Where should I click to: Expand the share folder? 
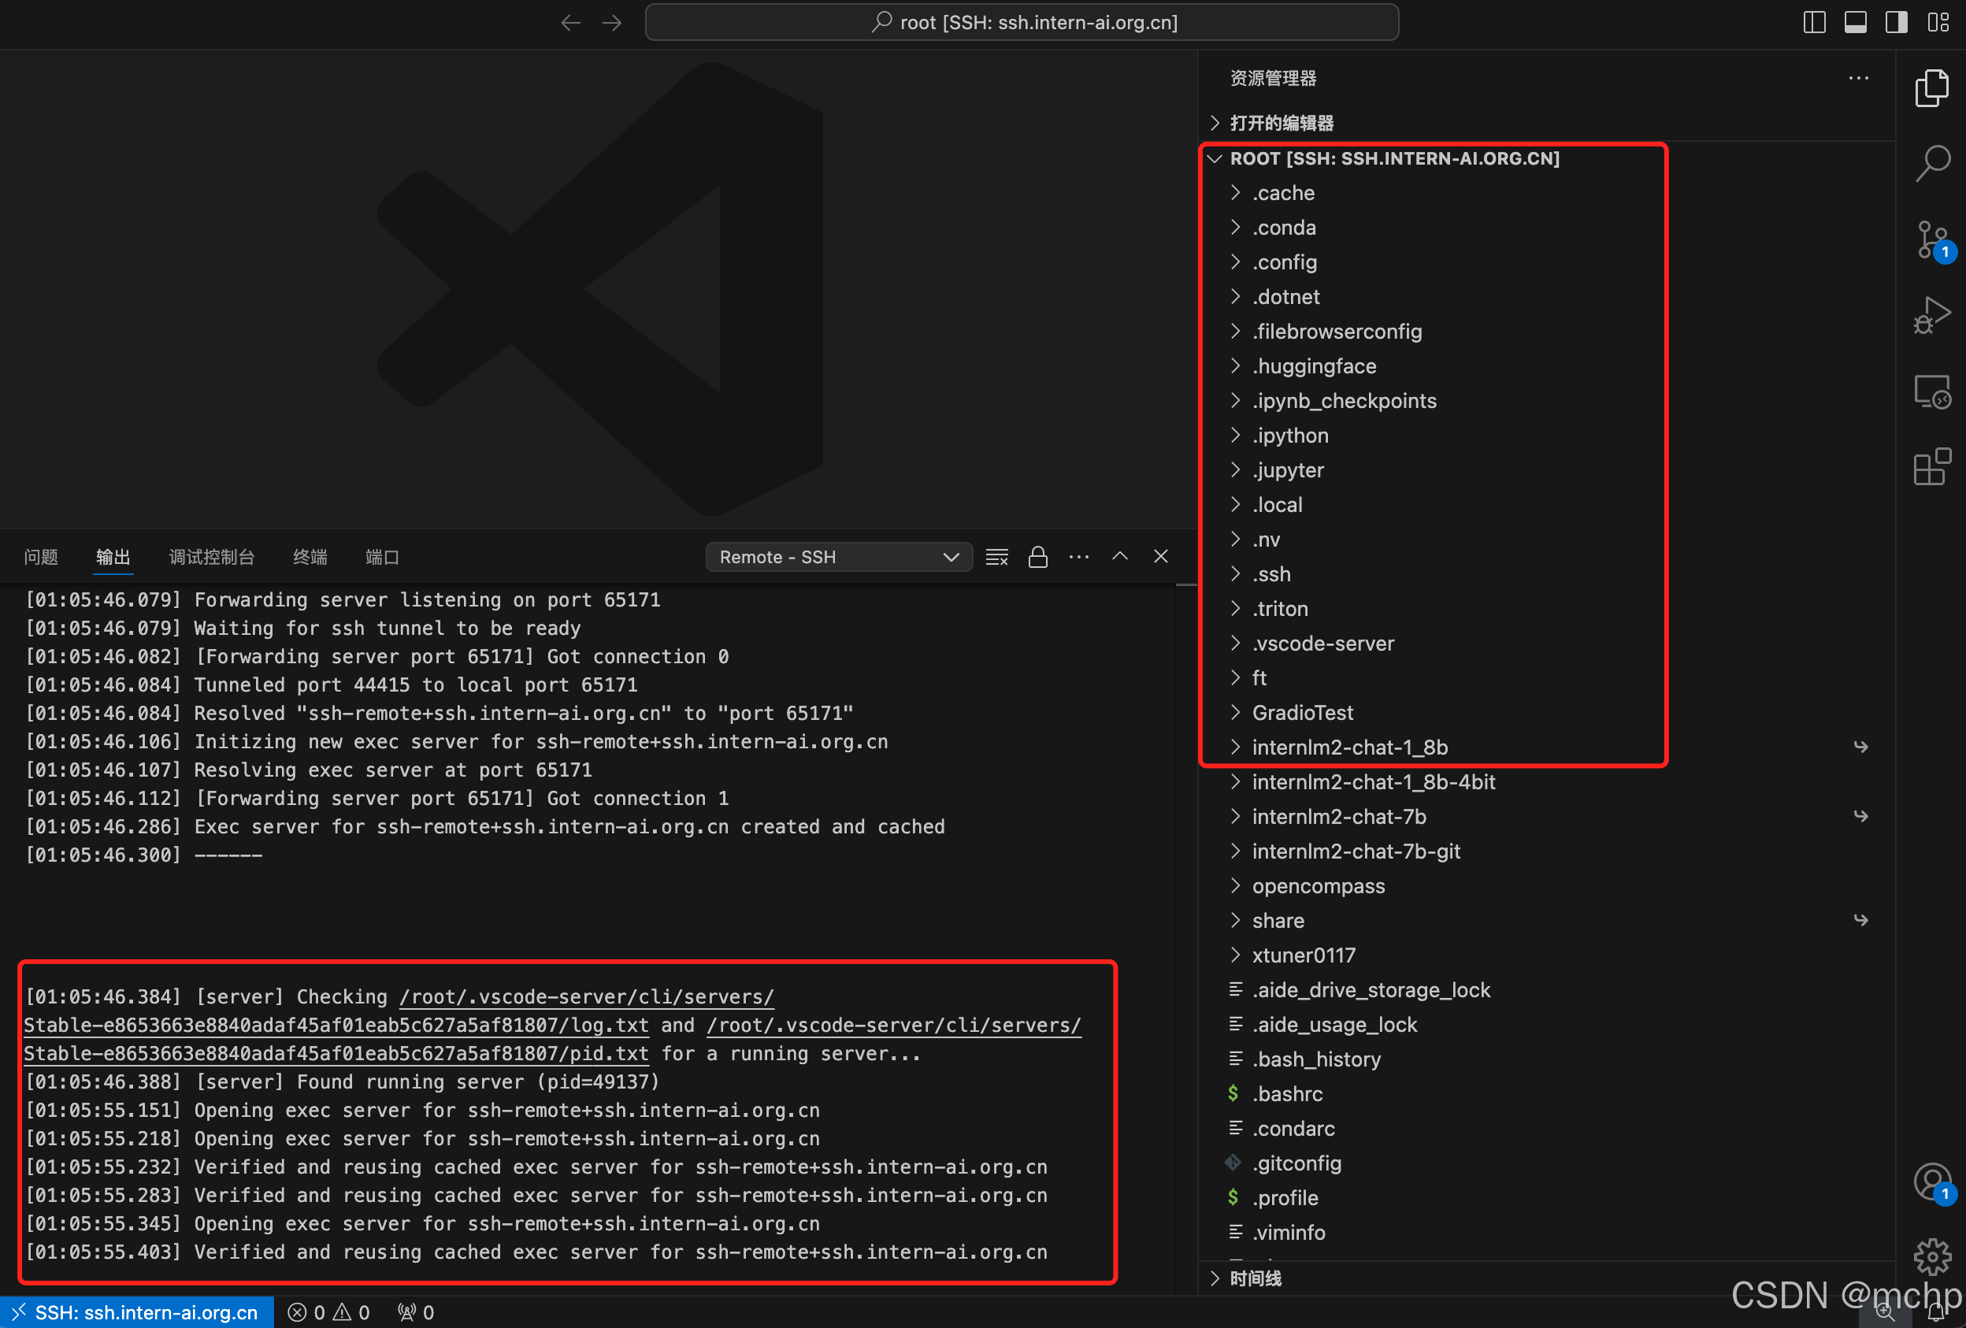(1546, 921)
